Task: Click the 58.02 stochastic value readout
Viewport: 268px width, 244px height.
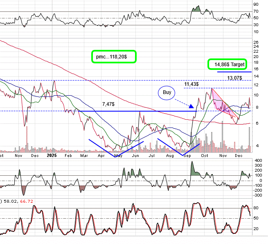Action: pos(13,201)
